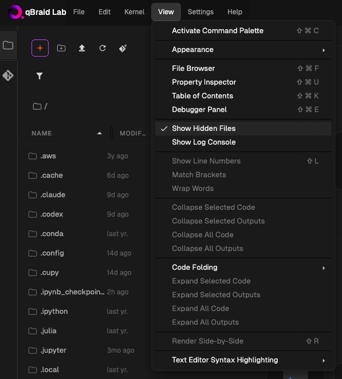Click the .claude folder icon

[x=33, y=195]
